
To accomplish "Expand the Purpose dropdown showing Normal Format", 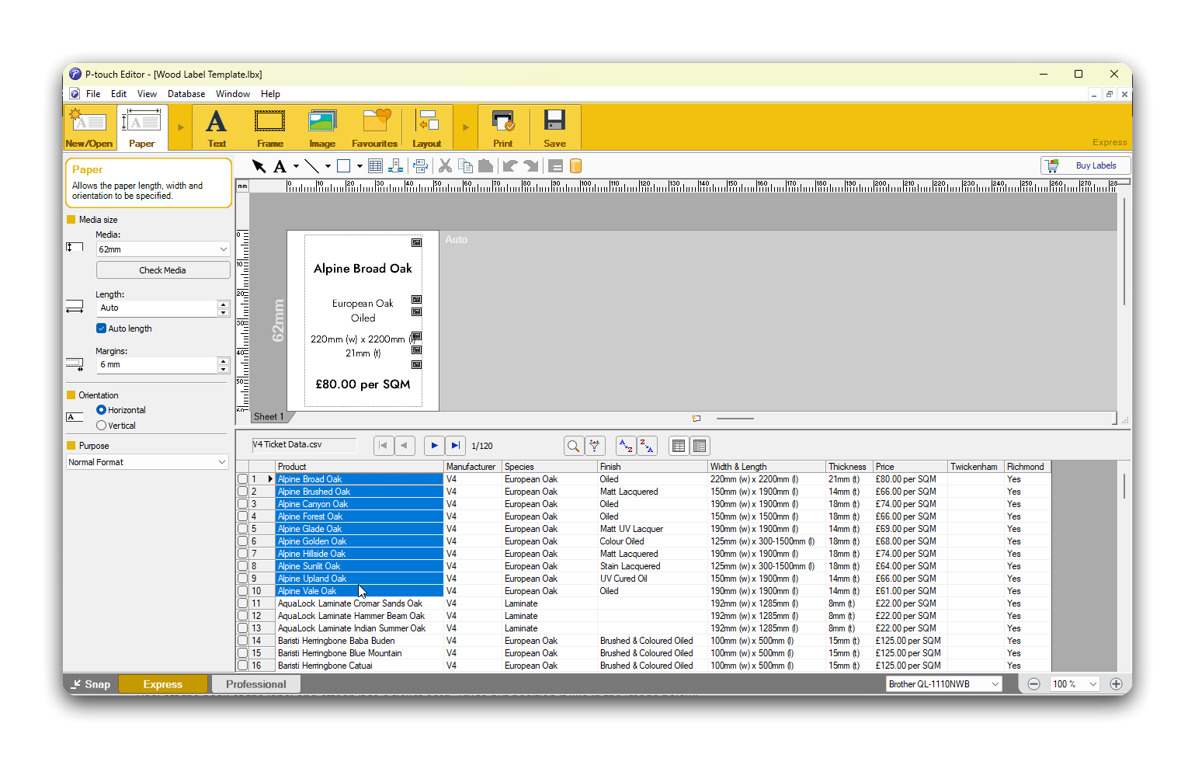I will point(147,462).
